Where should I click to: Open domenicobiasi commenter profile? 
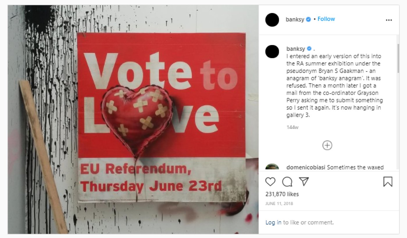coord(306,167)
